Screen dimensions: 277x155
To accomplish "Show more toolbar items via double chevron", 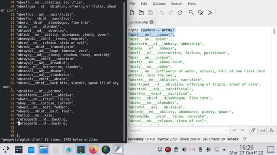I will tap(210, 12).
